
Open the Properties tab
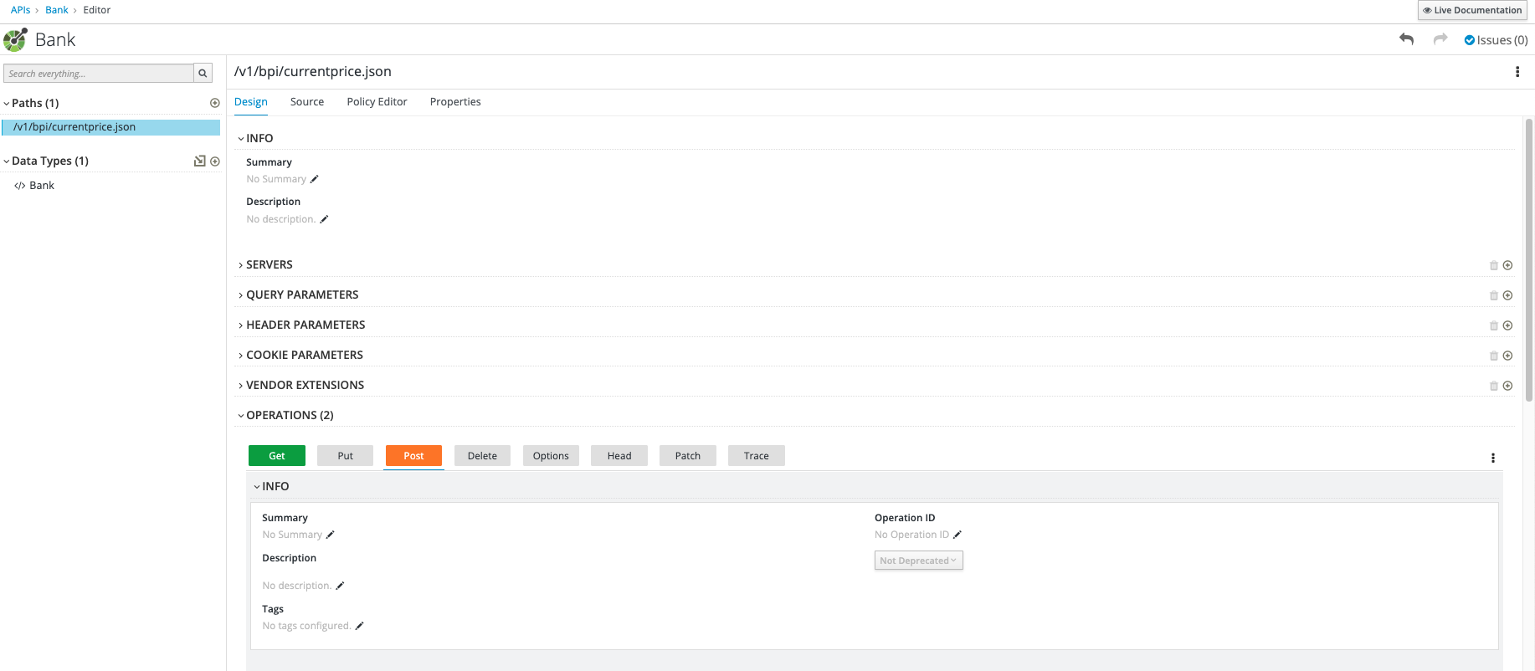[x=455, y=102]
